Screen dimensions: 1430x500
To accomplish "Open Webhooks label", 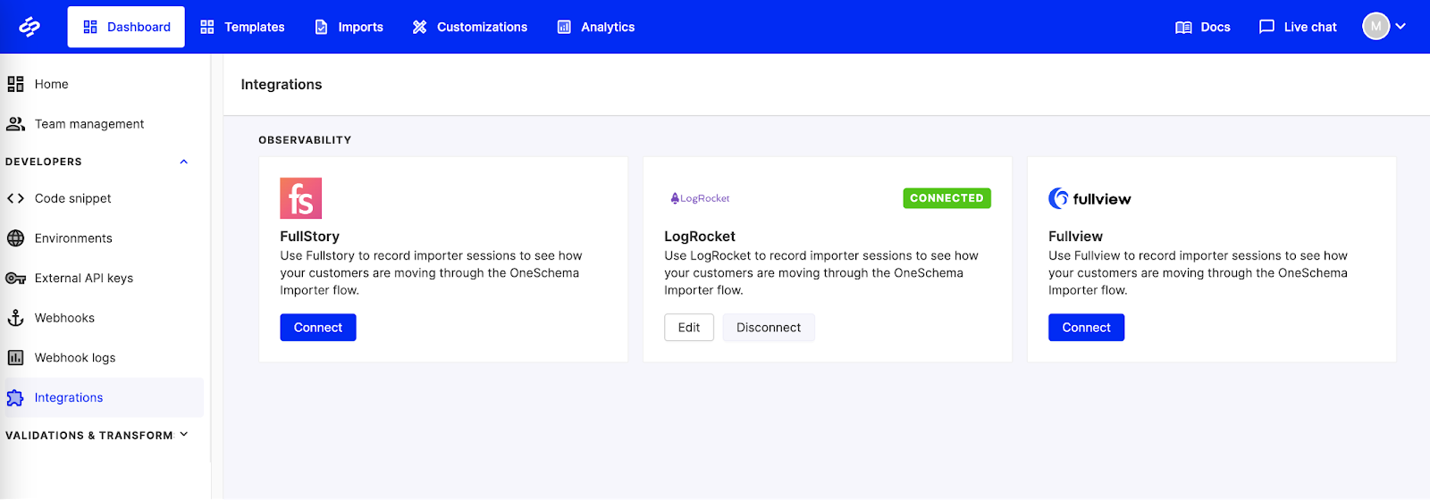I will point(64,318).
